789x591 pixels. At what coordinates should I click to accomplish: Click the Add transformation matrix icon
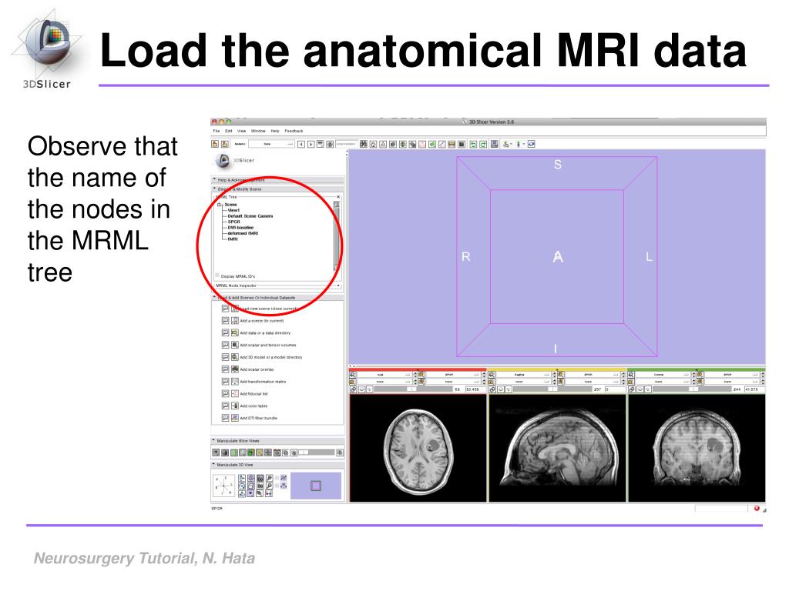[234, 382]
